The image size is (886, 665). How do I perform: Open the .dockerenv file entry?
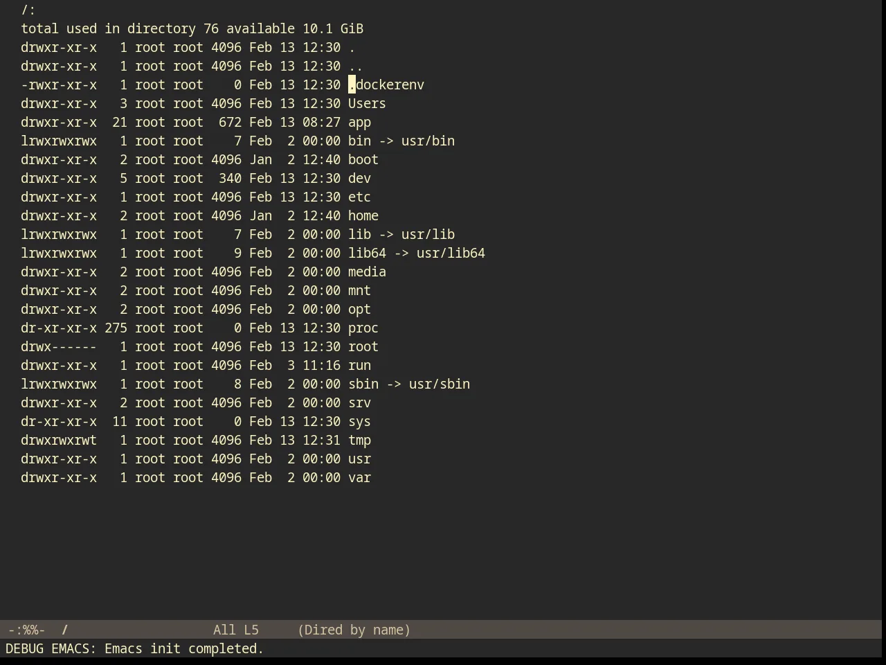[x=386, y=85]
